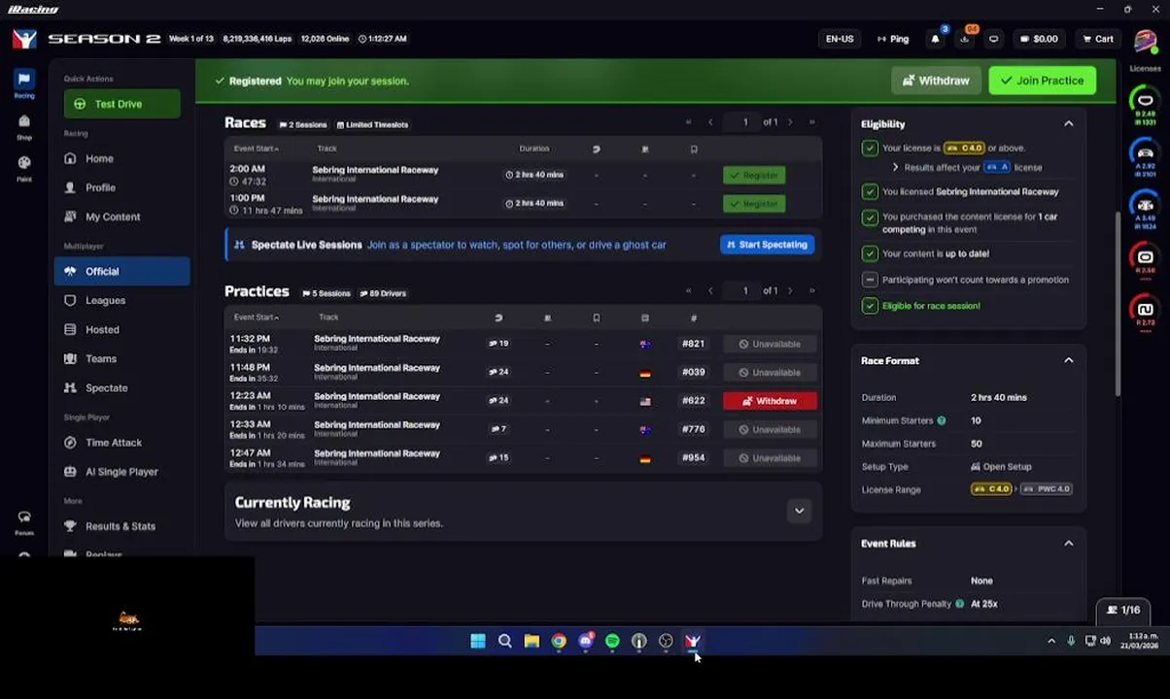Withdraw from the 12:23 AM practice #622
Image resolution: width=1170 pixels, height=699 pixels.
(770, 401)
